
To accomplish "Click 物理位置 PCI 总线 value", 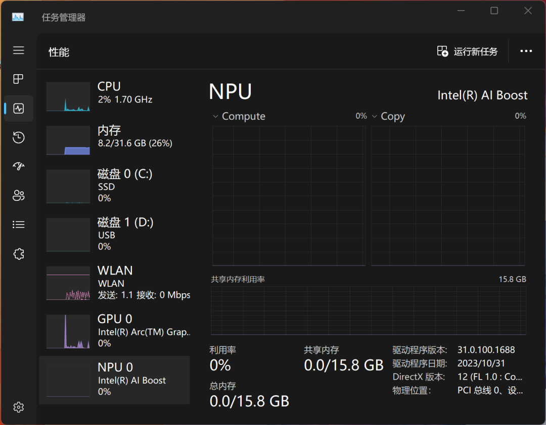I will [x=490, y=390].
